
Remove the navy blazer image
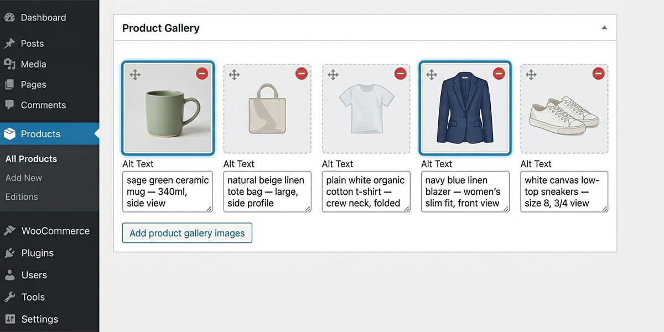point(499,74)
